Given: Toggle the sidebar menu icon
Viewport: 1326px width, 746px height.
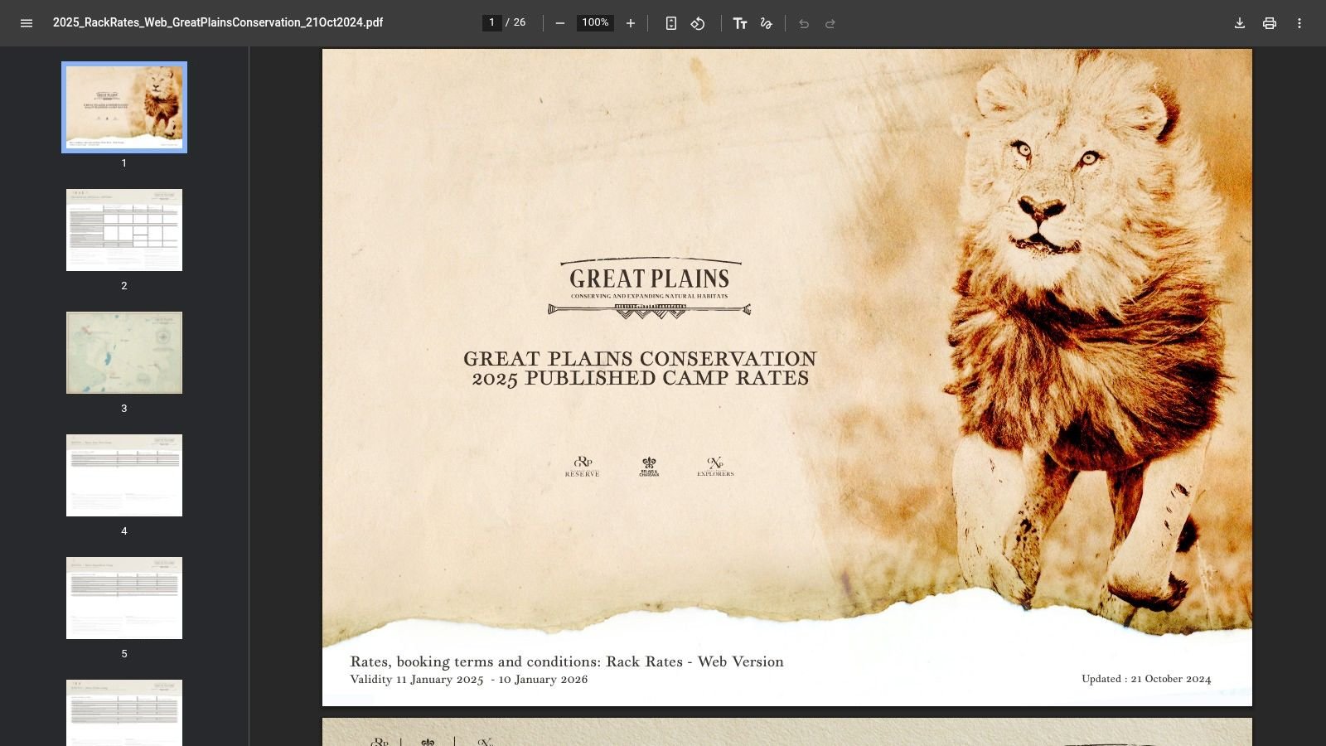Looking at the screenshot, I should pyautogui.click(x=27, y=23).
